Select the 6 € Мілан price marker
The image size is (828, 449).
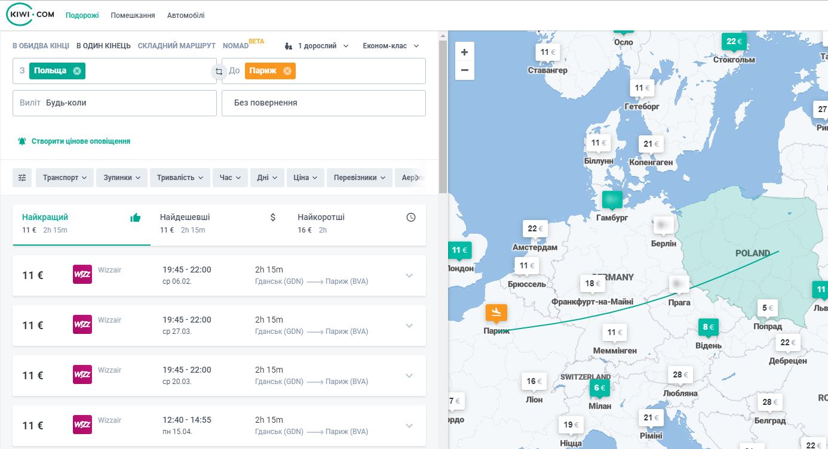click(599, 388)
